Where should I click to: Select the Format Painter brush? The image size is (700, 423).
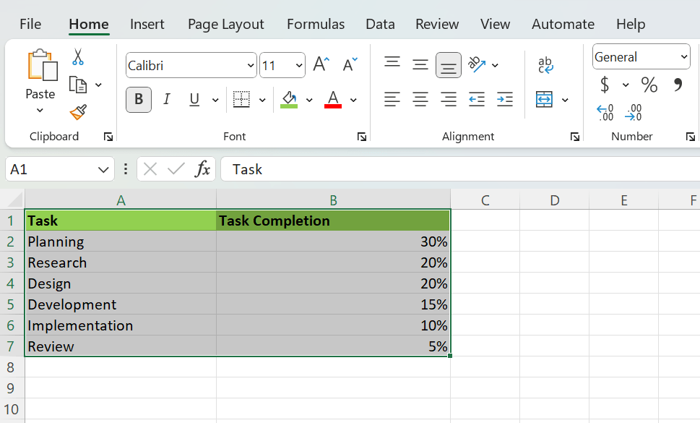(78, 112)
